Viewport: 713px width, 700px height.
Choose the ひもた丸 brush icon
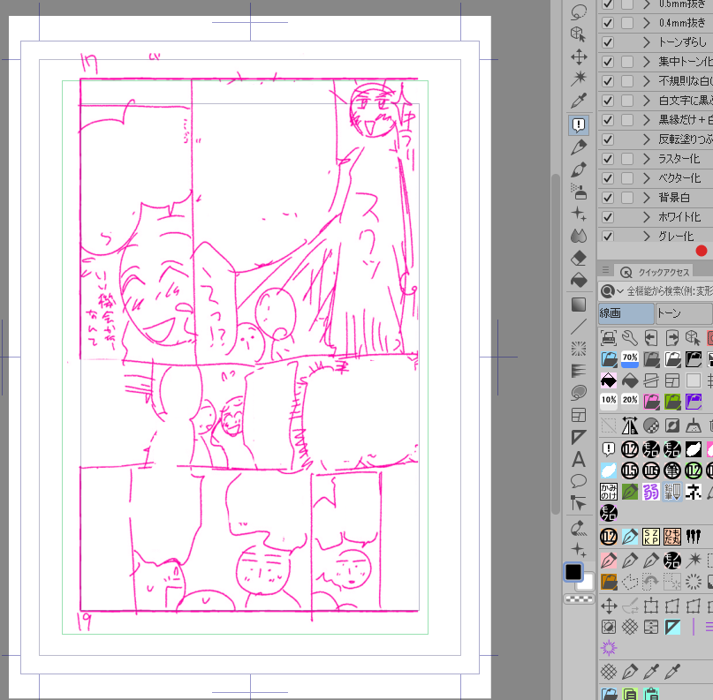click(672, 537)
